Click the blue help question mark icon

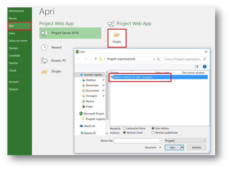click(x=204, y=66)
